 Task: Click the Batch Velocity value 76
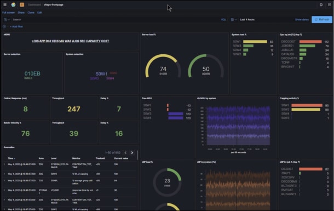coord(26,133)
